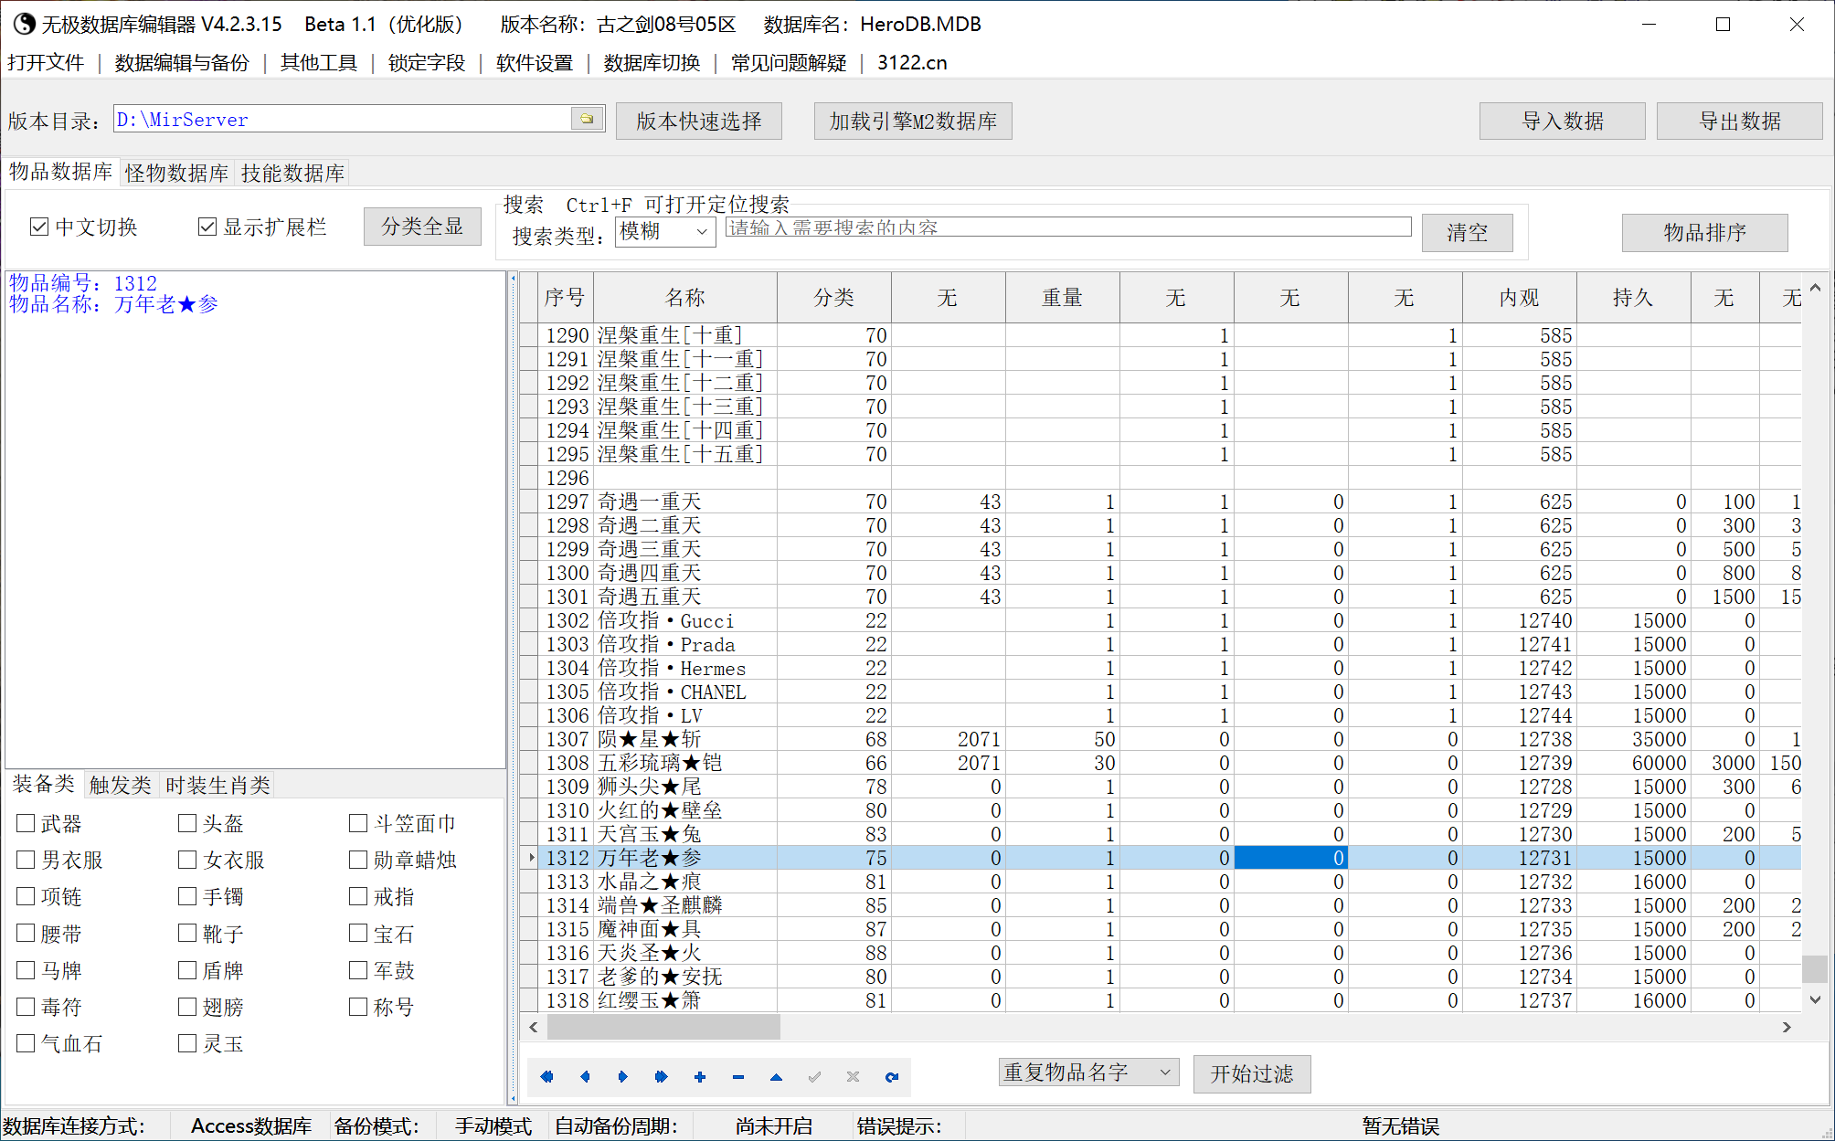Click edit record triangle icon

[776, 1077]
